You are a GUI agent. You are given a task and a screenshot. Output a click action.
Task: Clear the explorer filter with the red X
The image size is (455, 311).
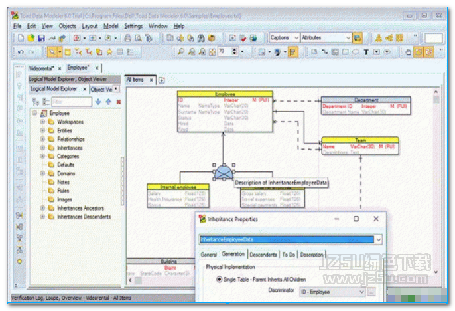coord(118,102)
